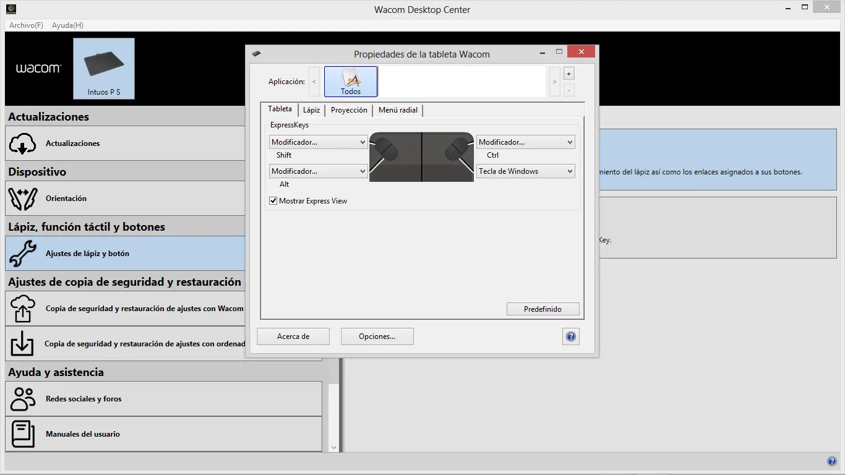Open the Manuales del usuario book icon
Screen dimensions: 845x475
tap(23, 434)
